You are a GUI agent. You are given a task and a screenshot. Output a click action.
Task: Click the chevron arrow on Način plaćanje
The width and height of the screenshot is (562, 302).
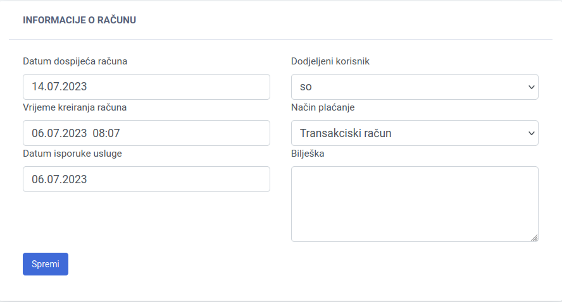[x=531, y=133]
